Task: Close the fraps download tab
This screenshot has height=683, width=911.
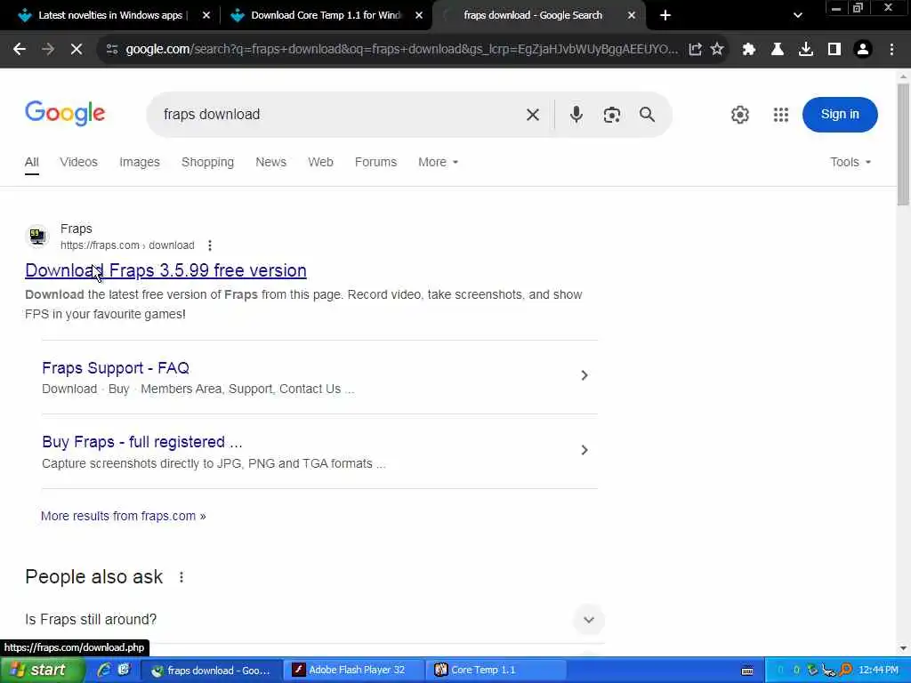Action: point(632,16)
